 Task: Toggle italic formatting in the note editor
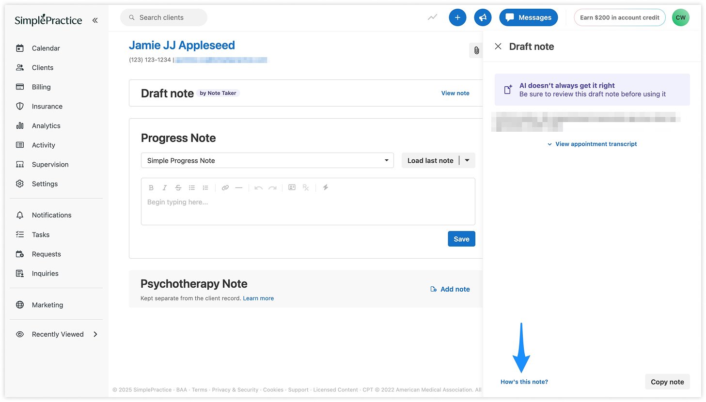point(165,187)
